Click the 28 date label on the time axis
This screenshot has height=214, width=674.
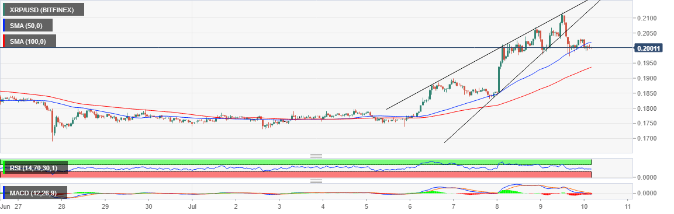61,206
